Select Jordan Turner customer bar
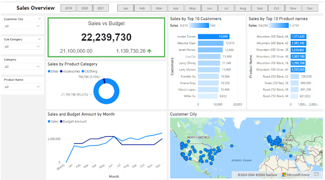The width and height of the screenshot is (325, 180). click(214, 36)
